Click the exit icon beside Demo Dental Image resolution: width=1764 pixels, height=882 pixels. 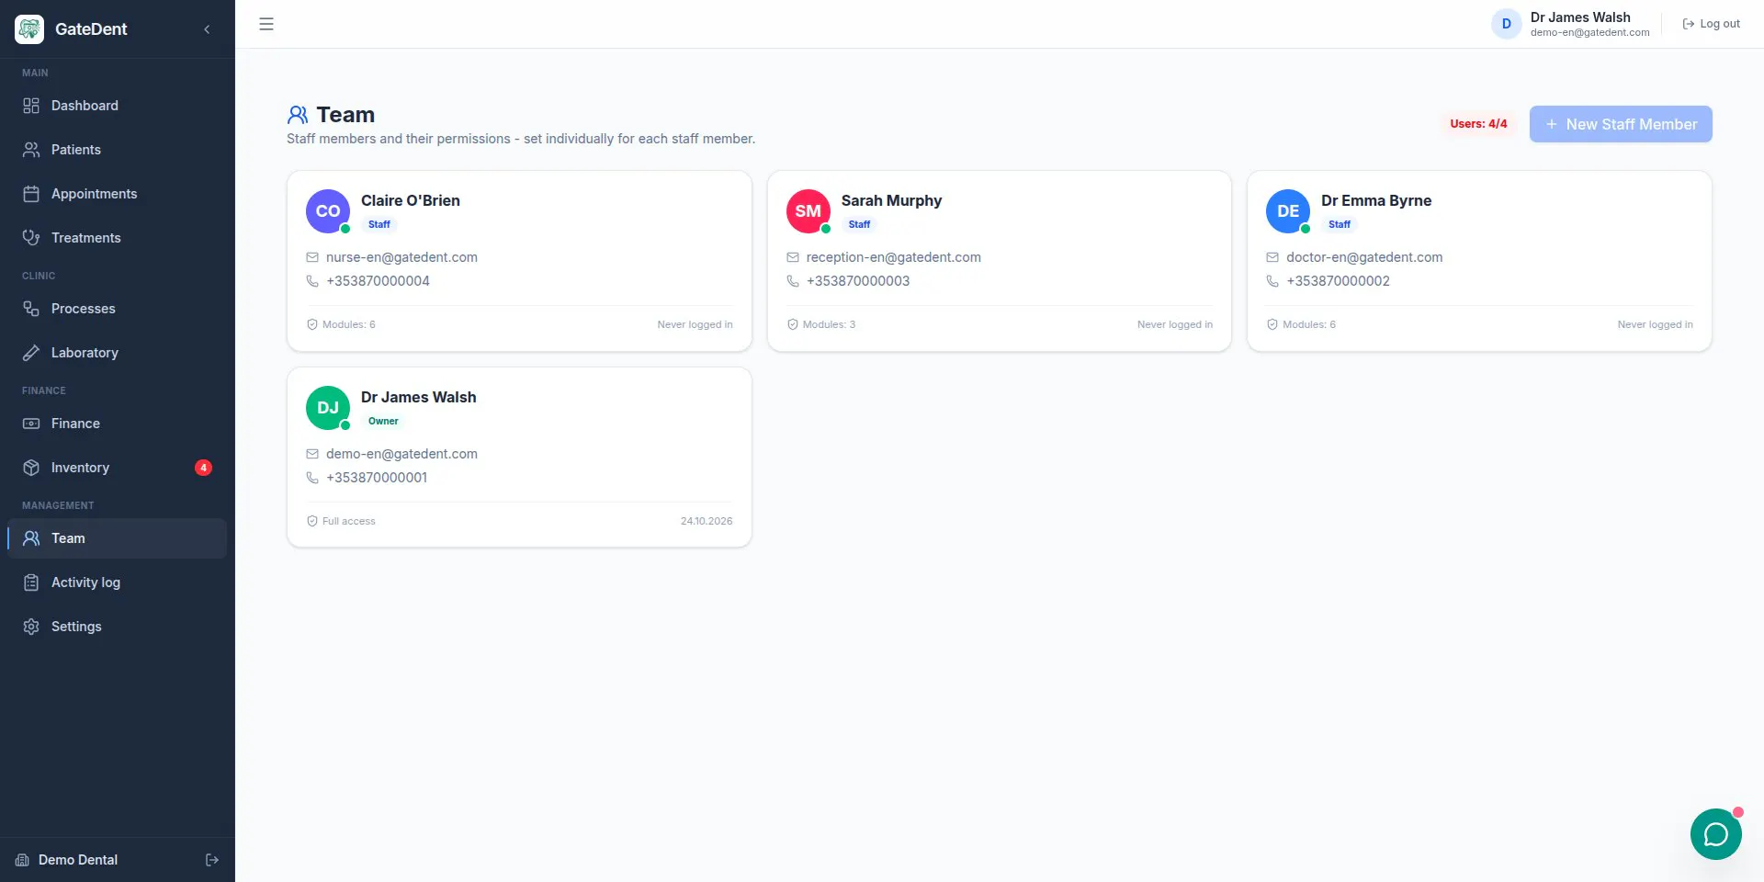click(212, 860)
